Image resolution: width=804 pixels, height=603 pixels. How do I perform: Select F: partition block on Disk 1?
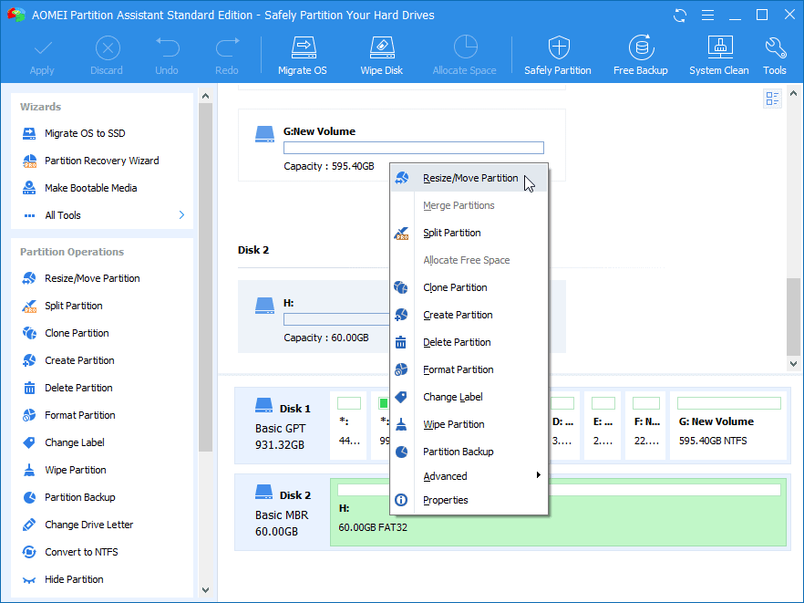645,425
